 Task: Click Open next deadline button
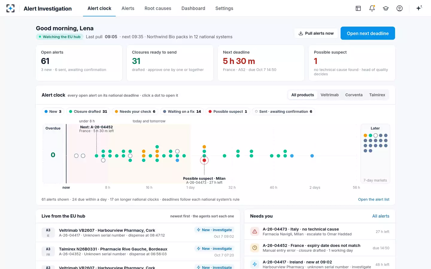coord(368,33)
